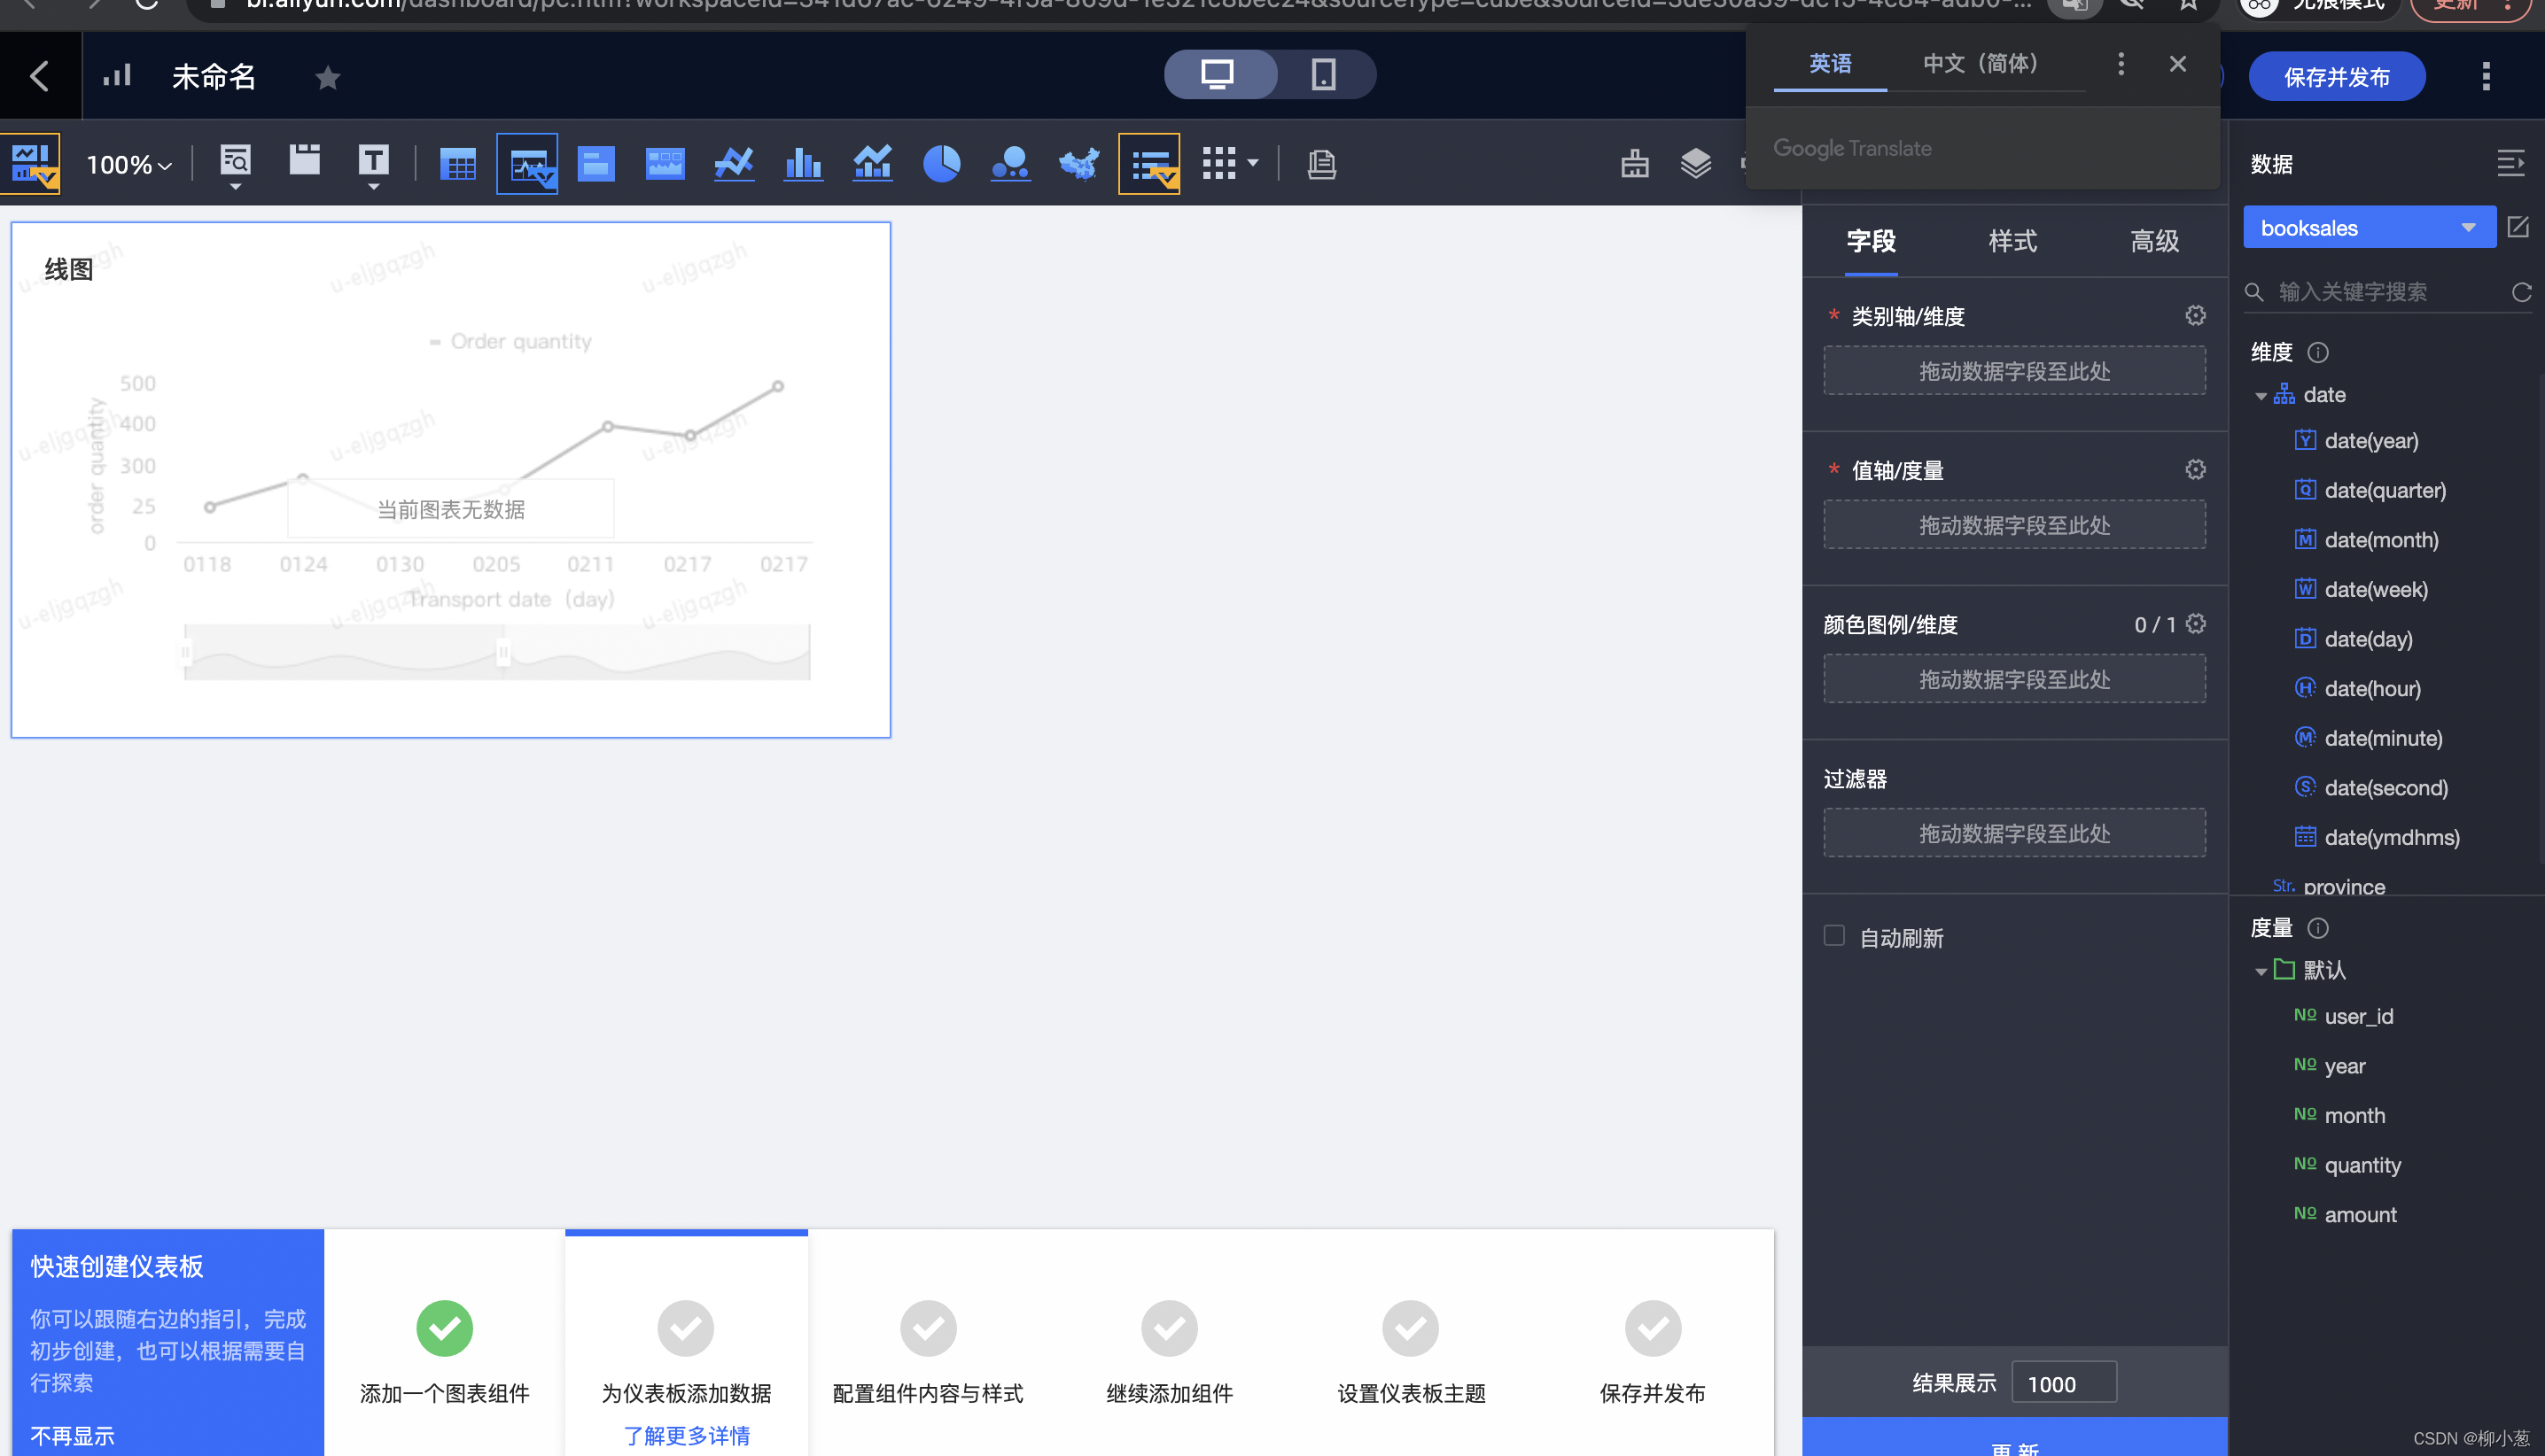Image resolution: width=2545 pixels, height=1456 pixels.
Task: Toggle the 自动刷新 checkbox
Action: point(1833,936)
